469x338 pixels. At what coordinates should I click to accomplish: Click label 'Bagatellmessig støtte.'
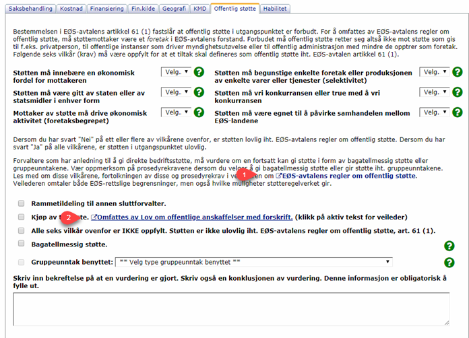tap(69, 244)
